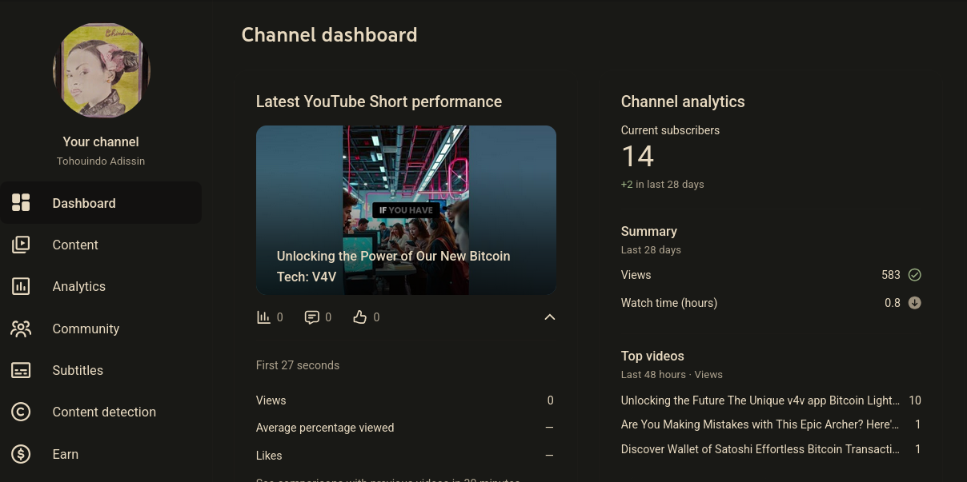Click the Bitcoin Tech V4V Short thumbnail
Image resolution: width=967 pixels, height=482 pixels.
tap(406, 210)
